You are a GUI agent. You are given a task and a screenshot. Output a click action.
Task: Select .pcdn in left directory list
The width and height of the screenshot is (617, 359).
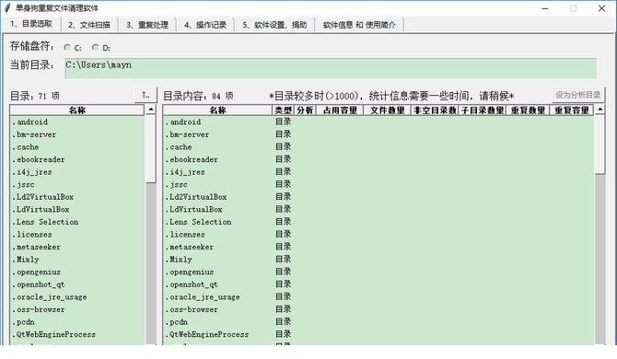point(77,322)
